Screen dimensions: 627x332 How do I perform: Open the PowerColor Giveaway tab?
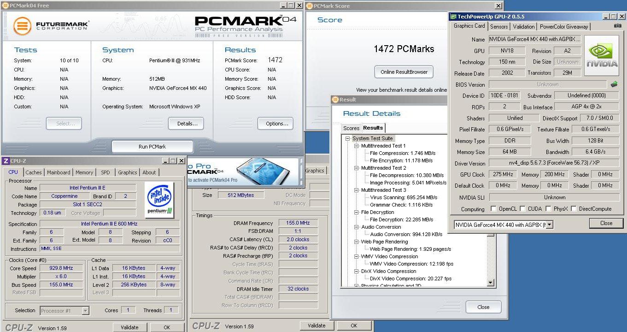tap(564, 27)
